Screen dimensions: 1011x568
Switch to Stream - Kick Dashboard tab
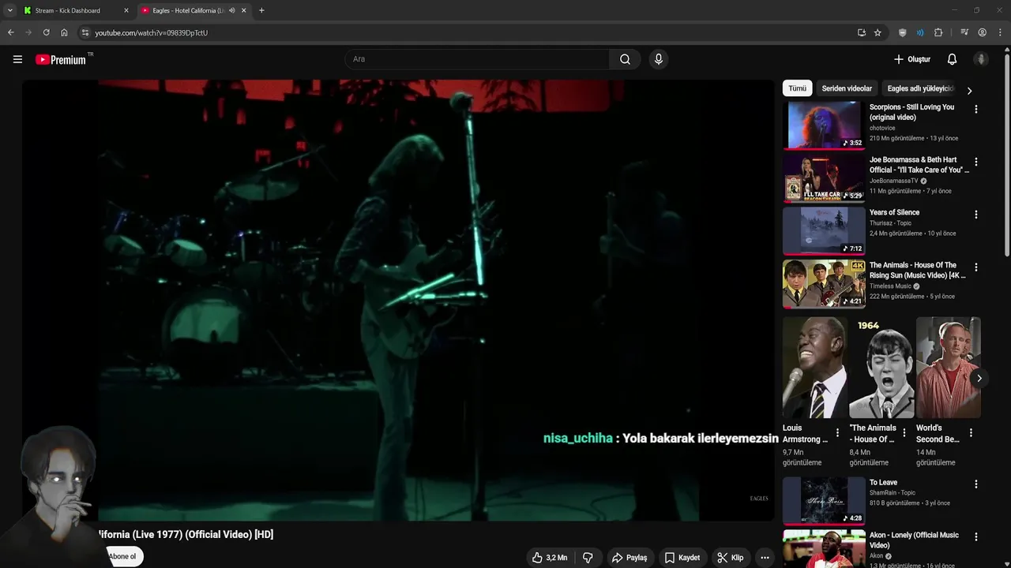(x=76, y=10)
